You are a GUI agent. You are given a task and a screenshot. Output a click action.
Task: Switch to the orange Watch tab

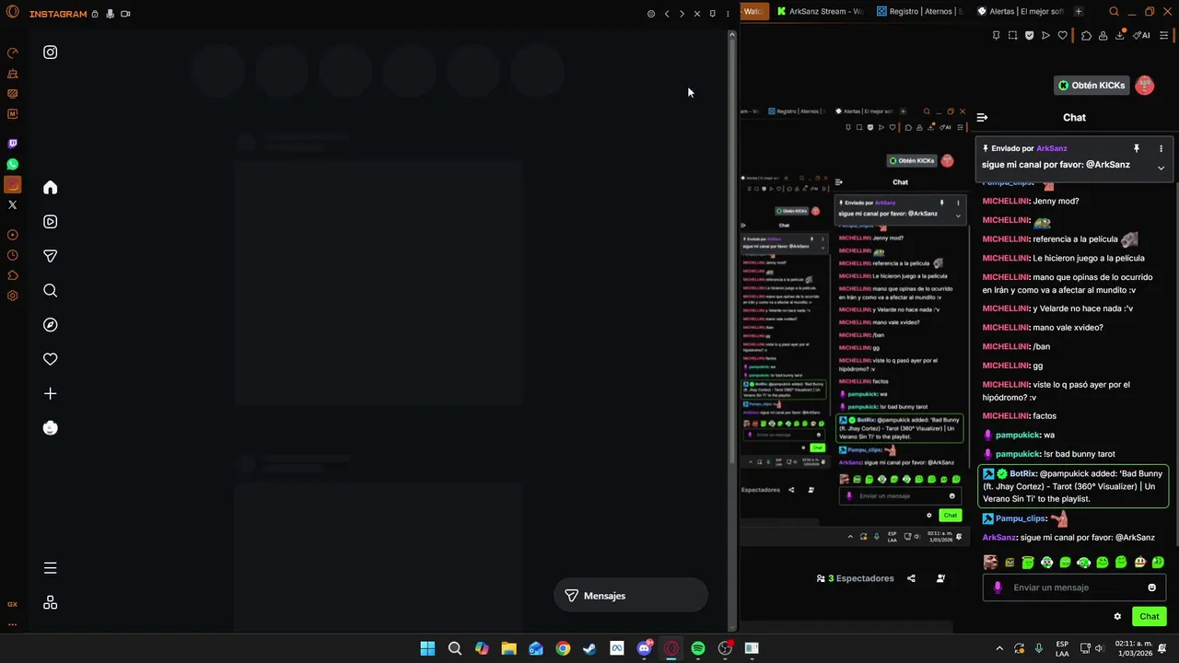click(753, 12)
